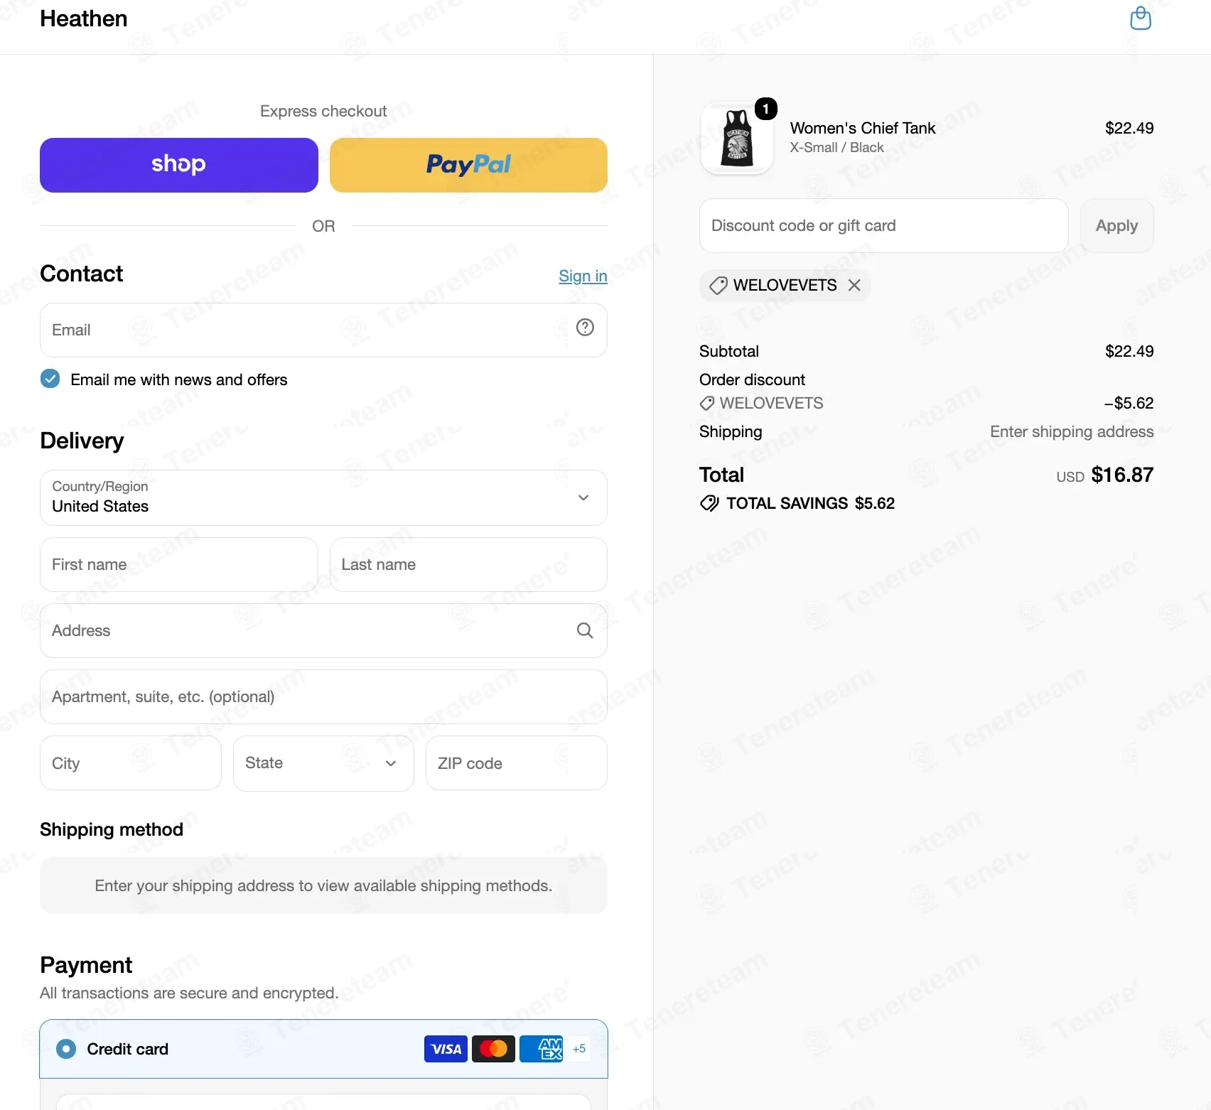Focus the Discount code or gift card field

(883, 225)
